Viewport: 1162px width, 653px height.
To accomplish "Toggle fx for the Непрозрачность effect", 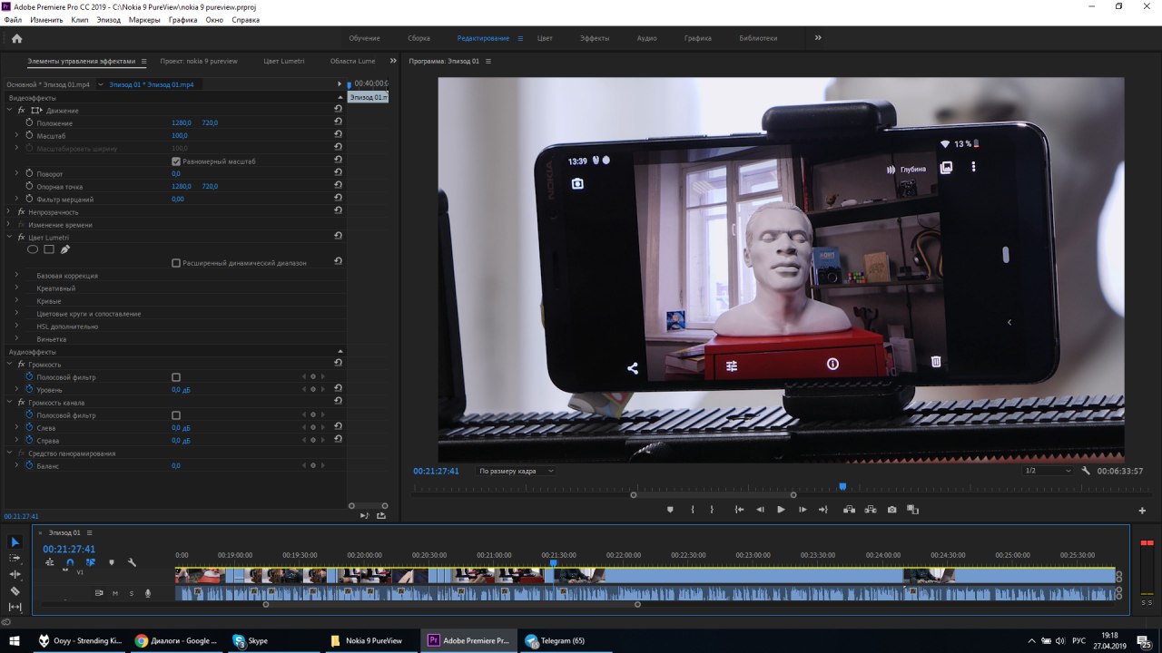I will point(21,211).
